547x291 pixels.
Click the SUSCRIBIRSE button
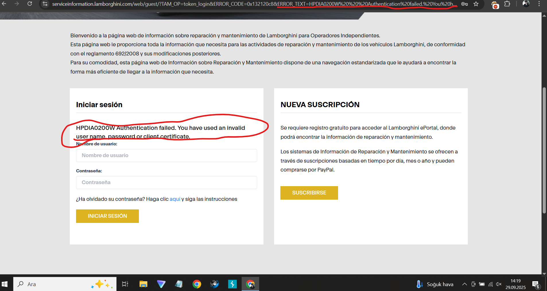(x=309, y=193)
